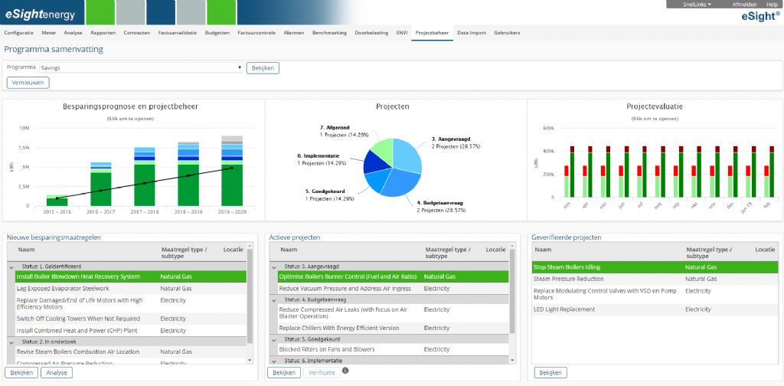Image resolution: width=784 pixels, height=386 pixels.
Task: Expand the Programma Savings dropdown
Action: (x=239, y=67)
